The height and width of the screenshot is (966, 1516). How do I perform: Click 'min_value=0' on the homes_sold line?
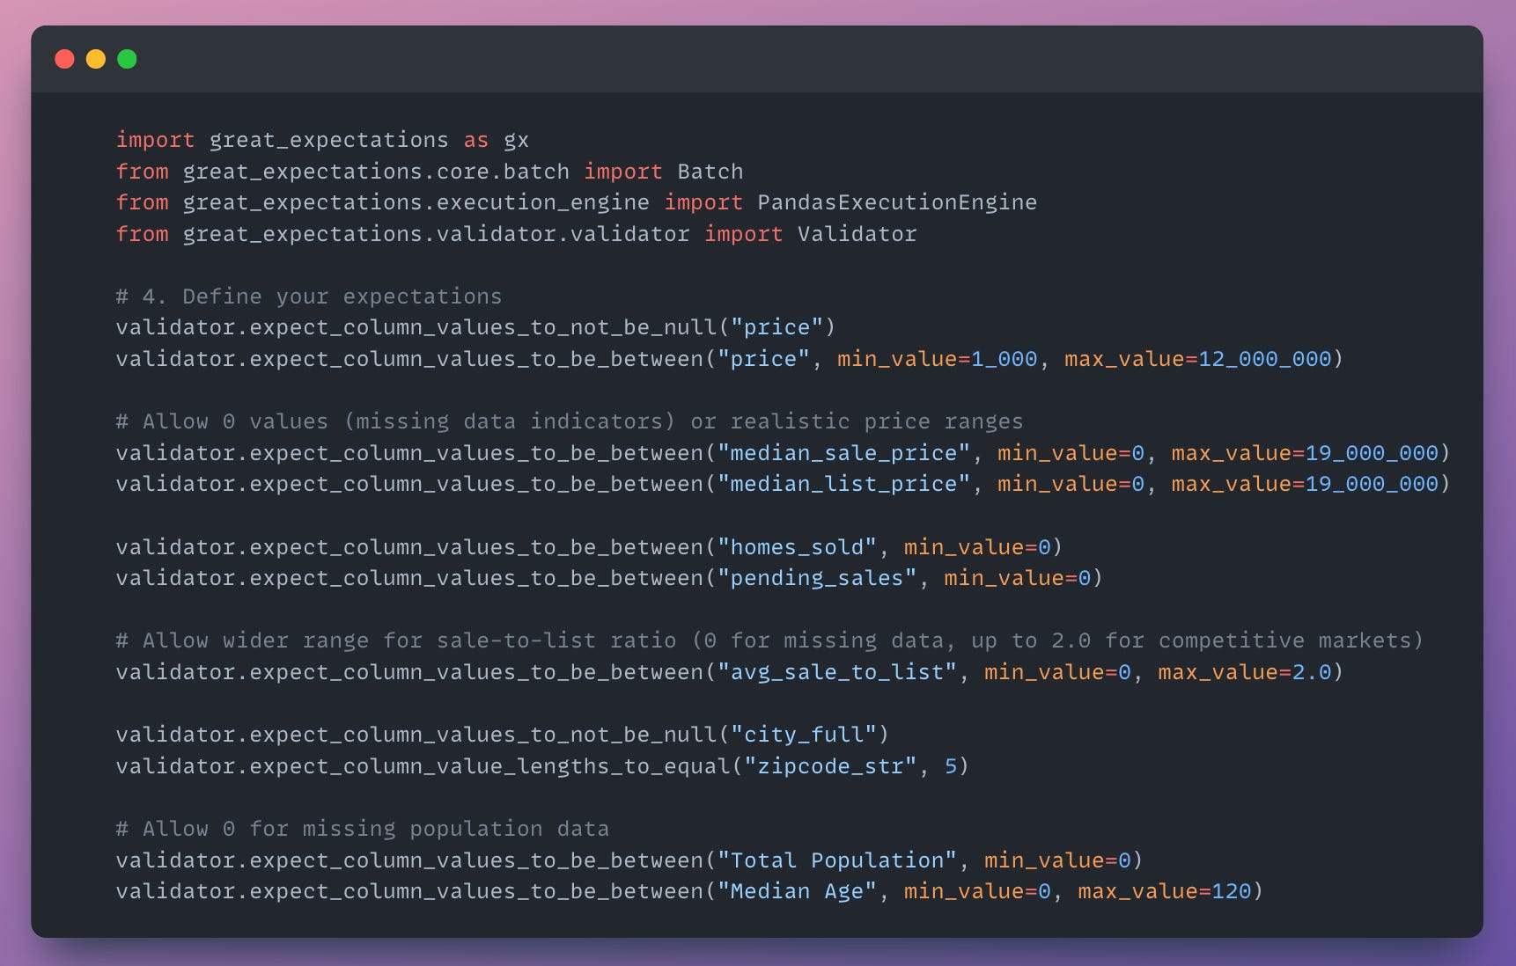[x=977, y=547]
